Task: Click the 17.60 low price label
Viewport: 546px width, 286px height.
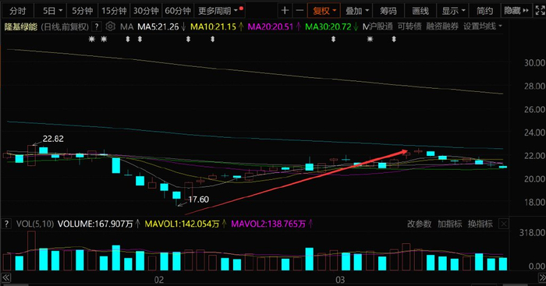Action: pos(198,199)
